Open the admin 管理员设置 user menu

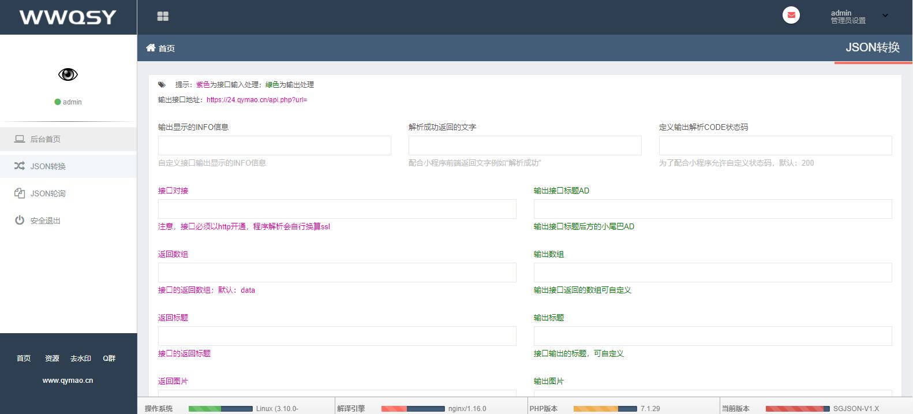(848, 17)
